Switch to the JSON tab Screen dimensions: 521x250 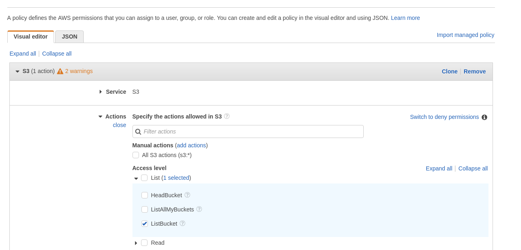coord(69,36)
